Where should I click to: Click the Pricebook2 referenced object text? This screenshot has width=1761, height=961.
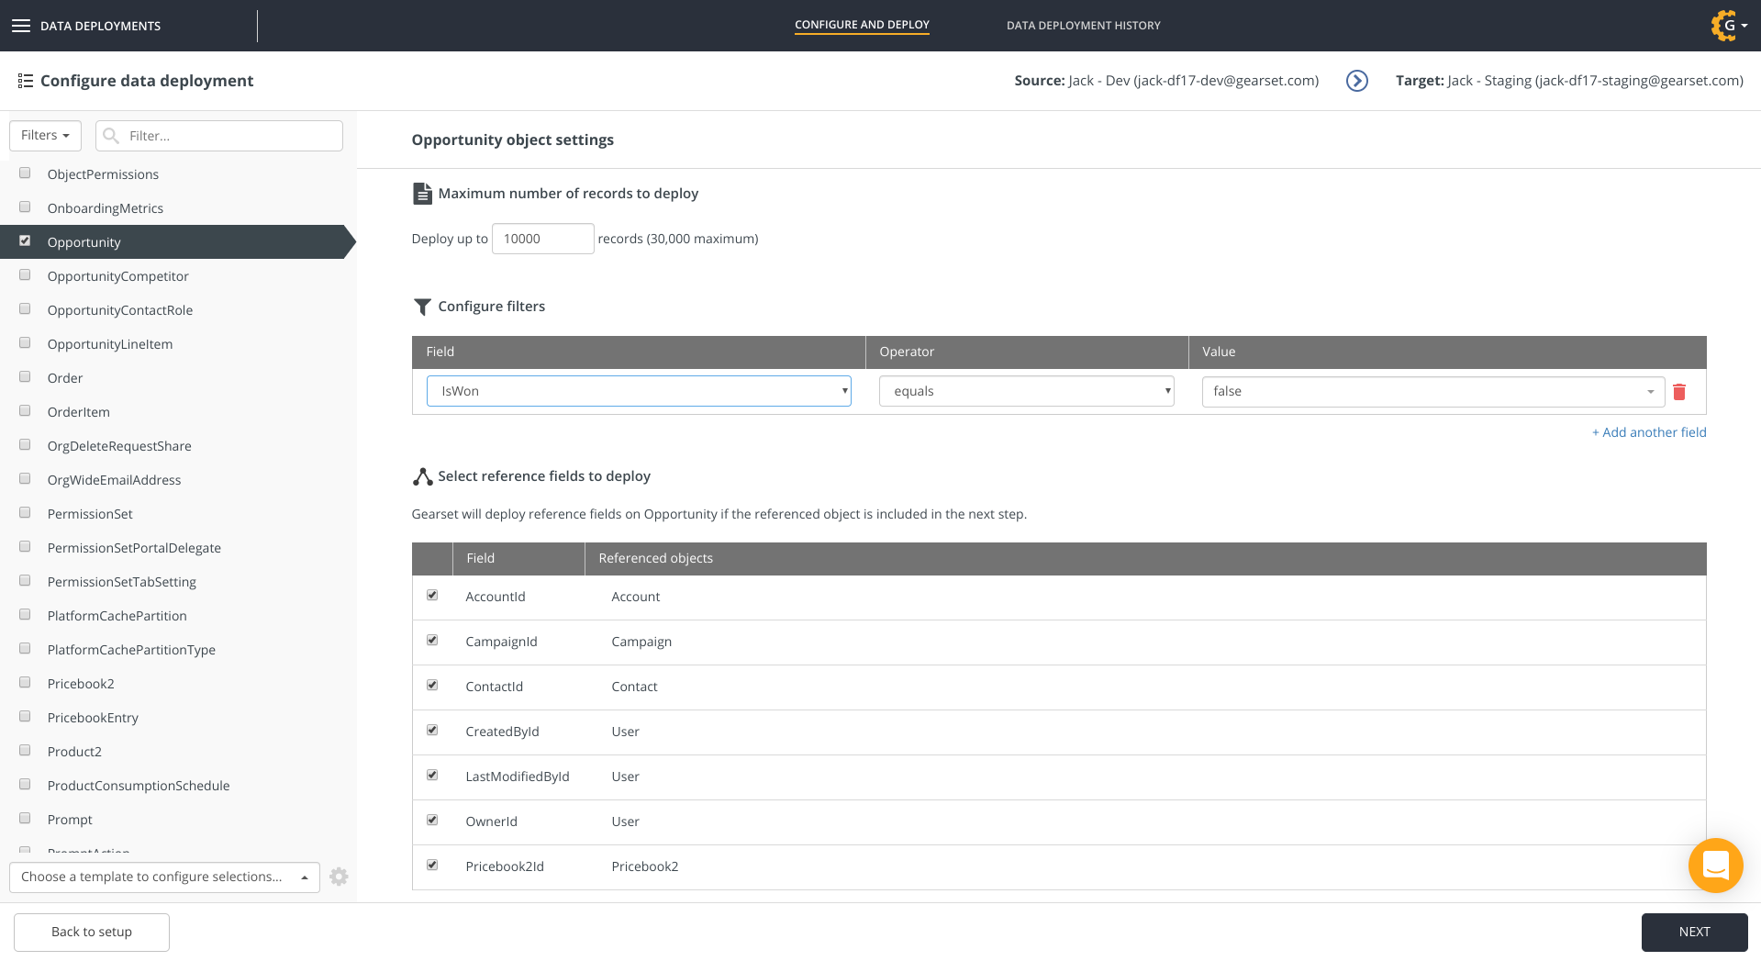point(645,866)
